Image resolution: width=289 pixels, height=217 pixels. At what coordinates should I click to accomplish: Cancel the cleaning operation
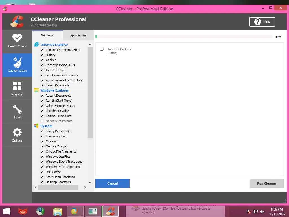pos(112,183)
